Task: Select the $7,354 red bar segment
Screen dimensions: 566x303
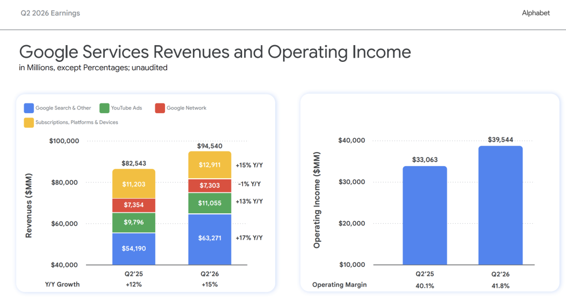Action: pos(134,205)
